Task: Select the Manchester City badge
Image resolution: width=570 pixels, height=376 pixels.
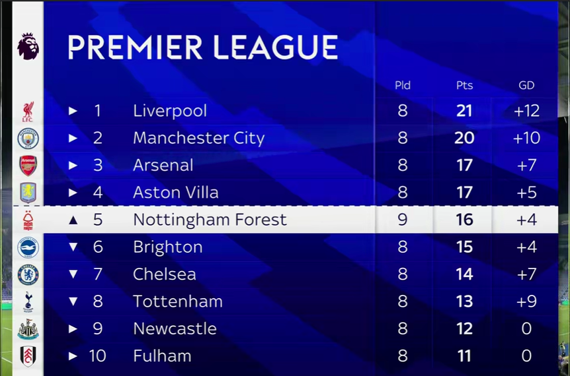Action: pyautogui.click(x=28, y=139)
